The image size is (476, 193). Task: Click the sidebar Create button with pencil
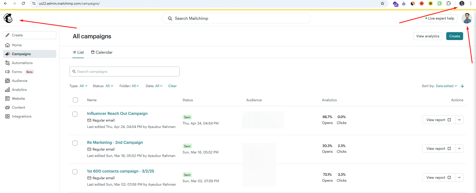pos(29,35)
